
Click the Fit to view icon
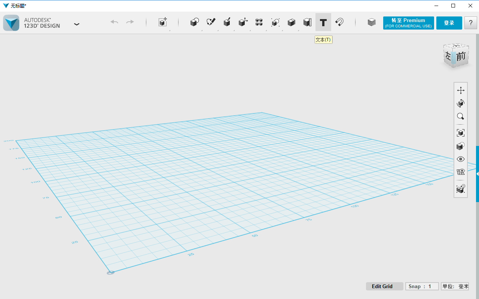tap(461, 132)
